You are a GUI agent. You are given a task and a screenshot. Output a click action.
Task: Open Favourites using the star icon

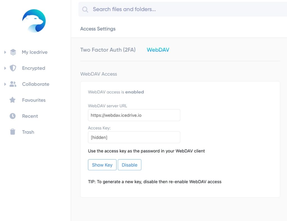coord(13,100)
